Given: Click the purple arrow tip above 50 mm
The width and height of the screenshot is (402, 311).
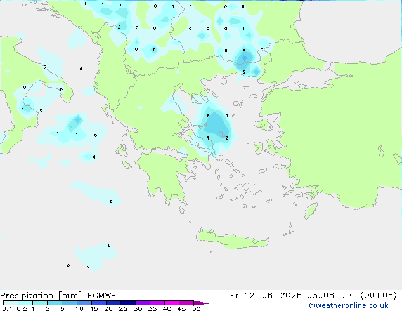Looking at the screenshot, I should tap(201, 303).
